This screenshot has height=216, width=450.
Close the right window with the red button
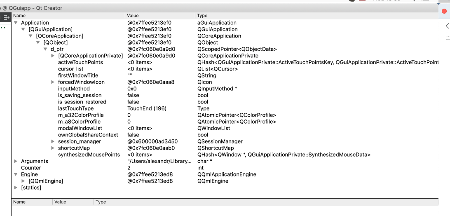click(444, 11)
